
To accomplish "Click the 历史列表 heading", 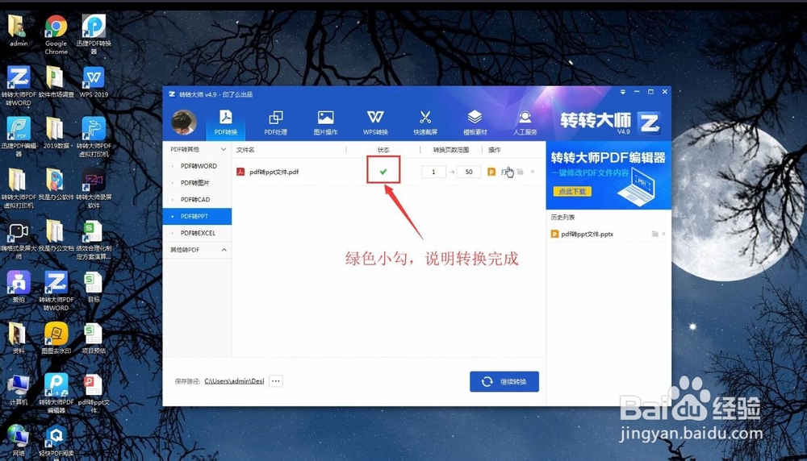I will (562, 218).
